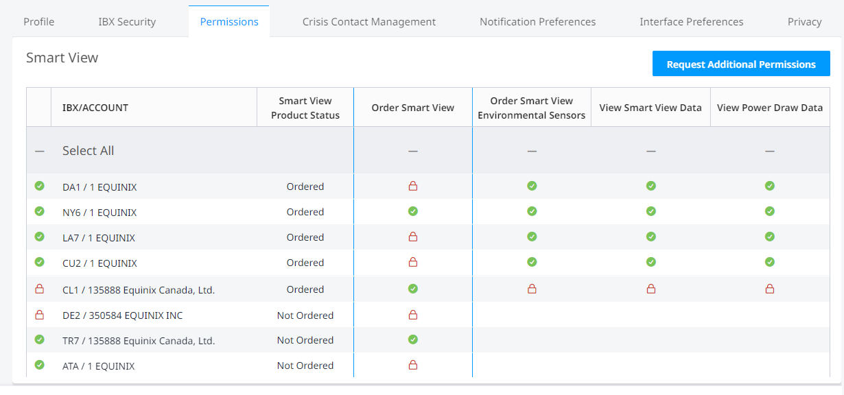Image resolution: width=844 pixels, height=395 pixels.
Task: Open the IBX Security tab
Action: [x=127, y=22]
